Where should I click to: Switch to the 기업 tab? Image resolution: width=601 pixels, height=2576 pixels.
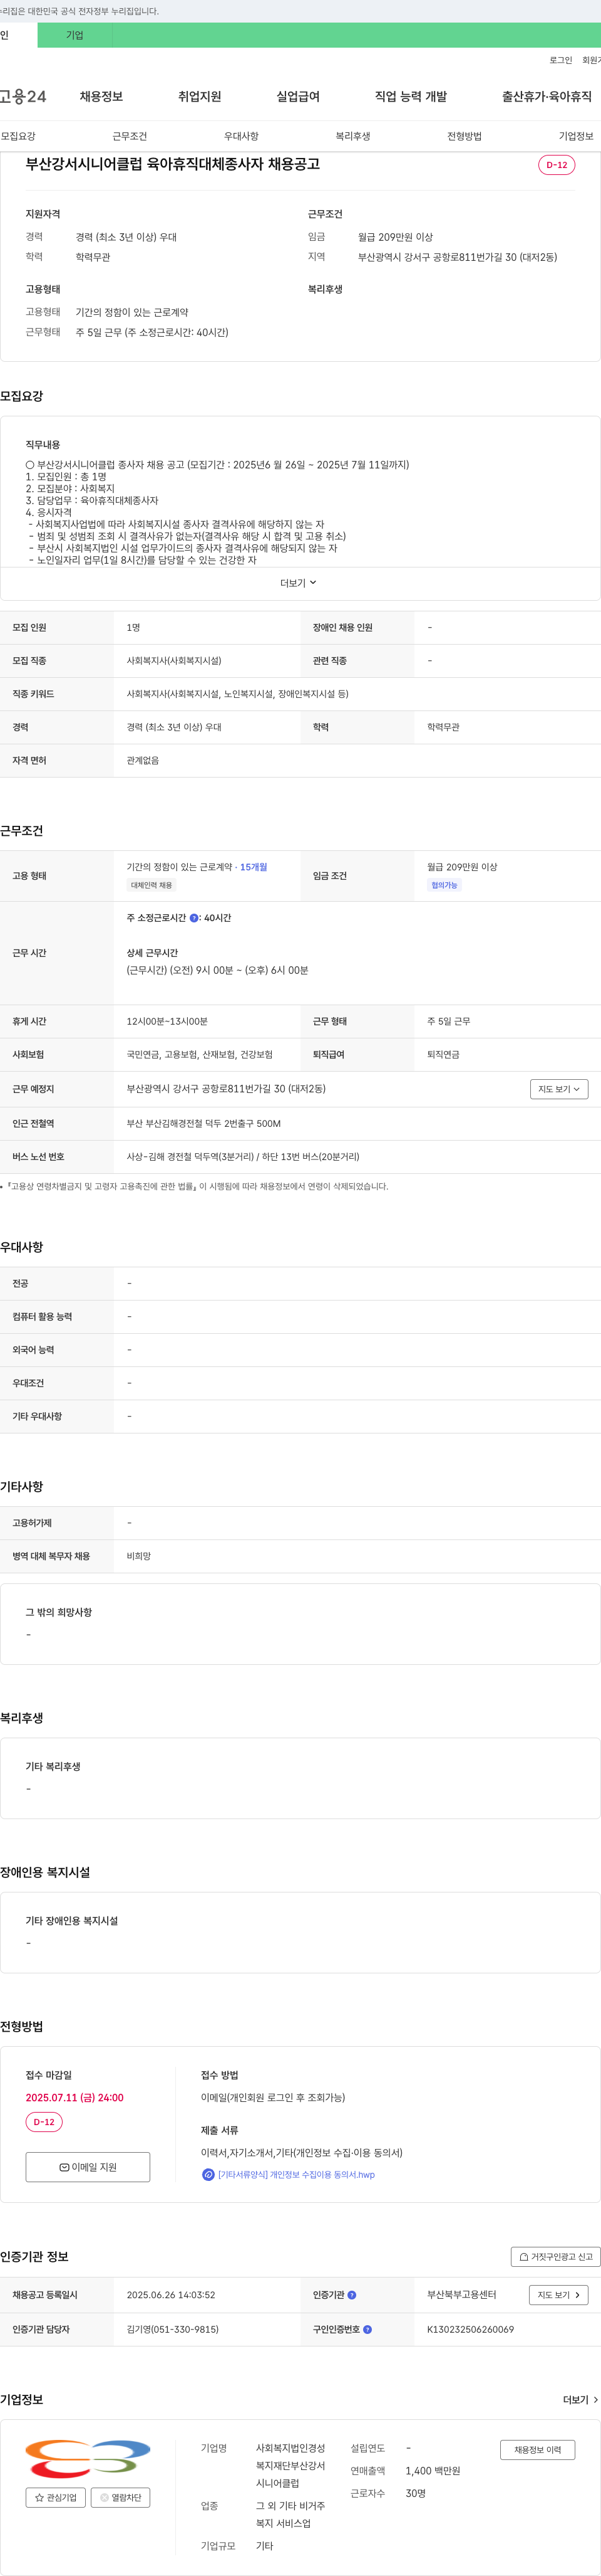click(x=75, y=35)
